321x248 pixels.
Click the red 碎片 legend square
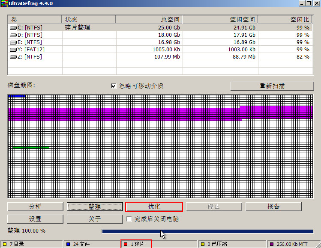click(126, 244)
